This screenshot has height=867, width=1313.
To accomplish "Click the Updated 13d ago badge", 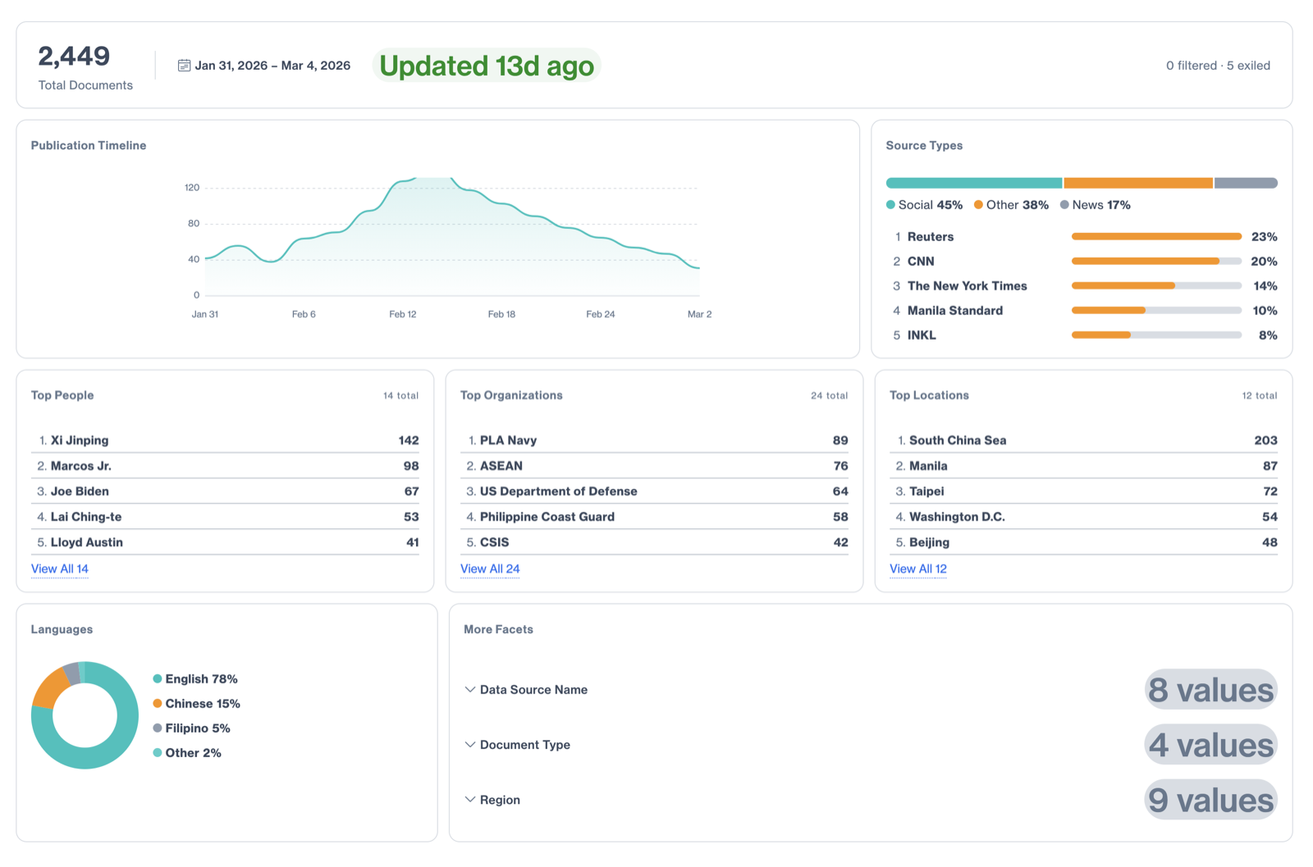I will (487, 66).
